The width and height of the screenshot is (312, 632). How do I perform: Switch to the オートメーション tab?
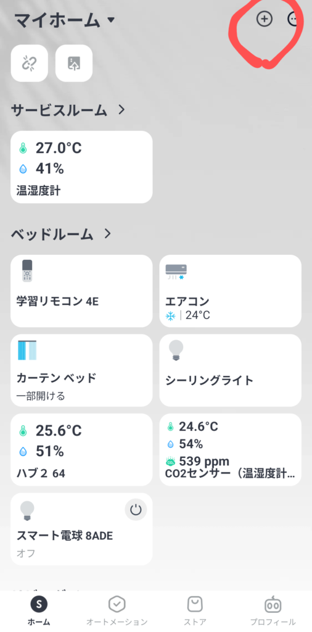point(117,611)
